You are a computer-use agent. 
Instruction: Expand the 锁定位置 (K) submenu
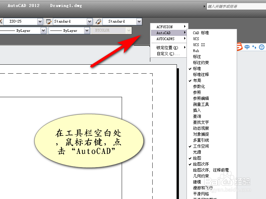point(169,47)
